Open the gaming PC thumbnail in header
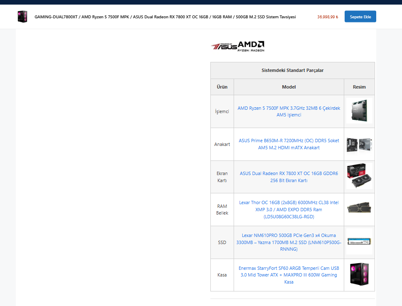 (22, 17)
